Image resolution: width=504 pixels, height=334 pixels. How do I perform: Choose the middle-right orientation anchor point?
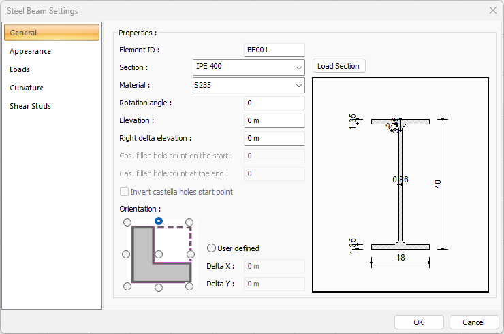coord(190,254)
